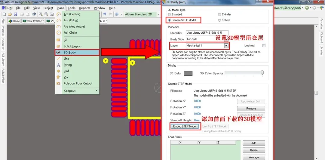
Task: Click the 3D Color gray swatch
Action: [188, 73]
